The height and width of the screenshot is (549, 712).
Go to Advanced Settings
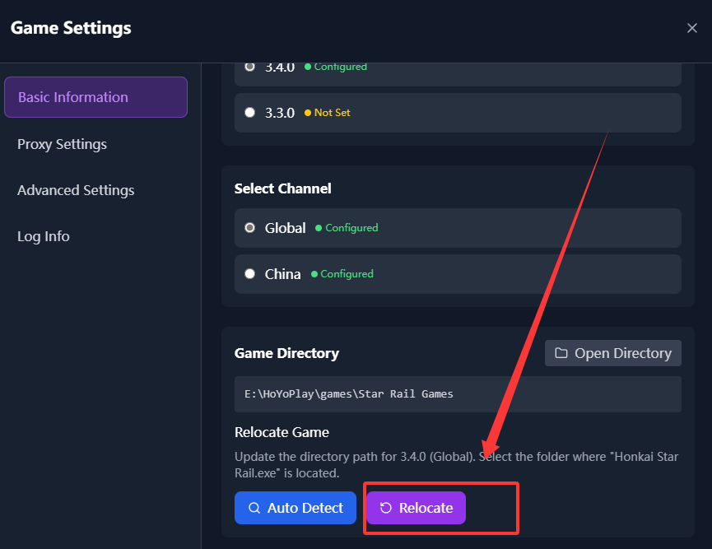point(76,190)
